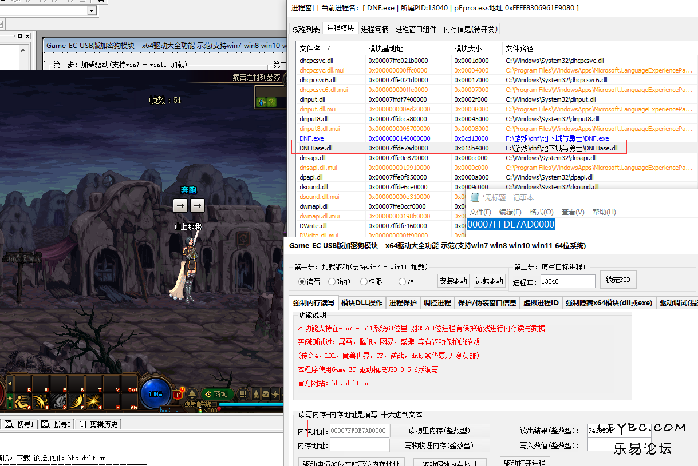Click the 搜寻1 tab icon
This screenshot has height=466, width=698.
(x=9, y=424)
